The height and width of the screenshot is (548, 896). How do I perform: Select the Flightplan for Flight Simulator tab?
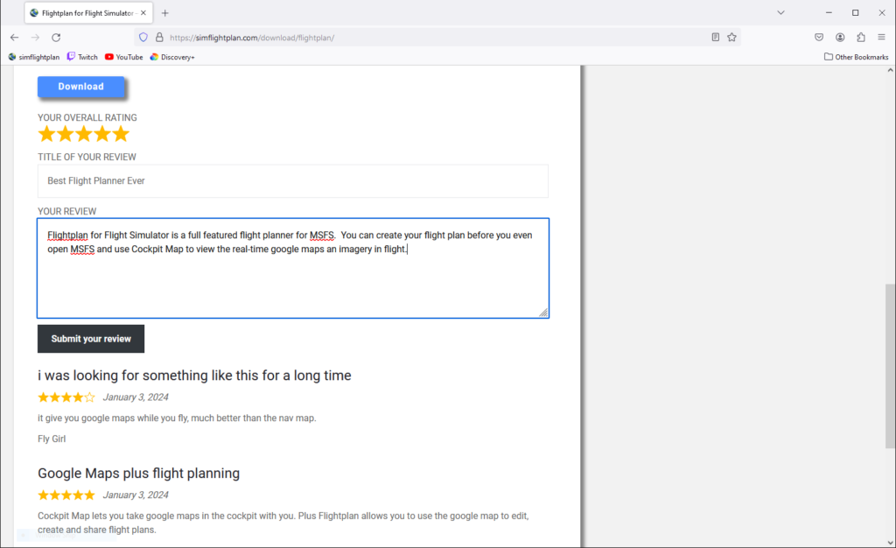tap(87, 13)
